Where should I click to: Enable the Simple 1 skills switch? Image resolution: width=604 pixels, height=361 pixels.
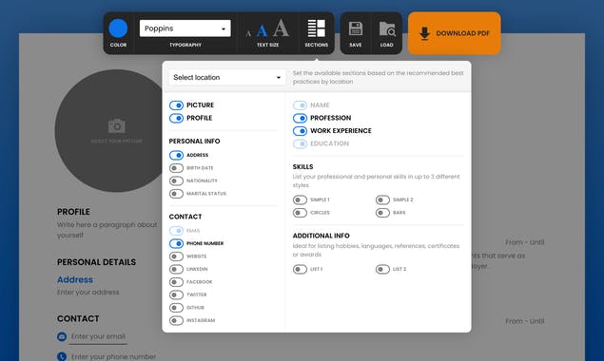[x=300, y=199]
